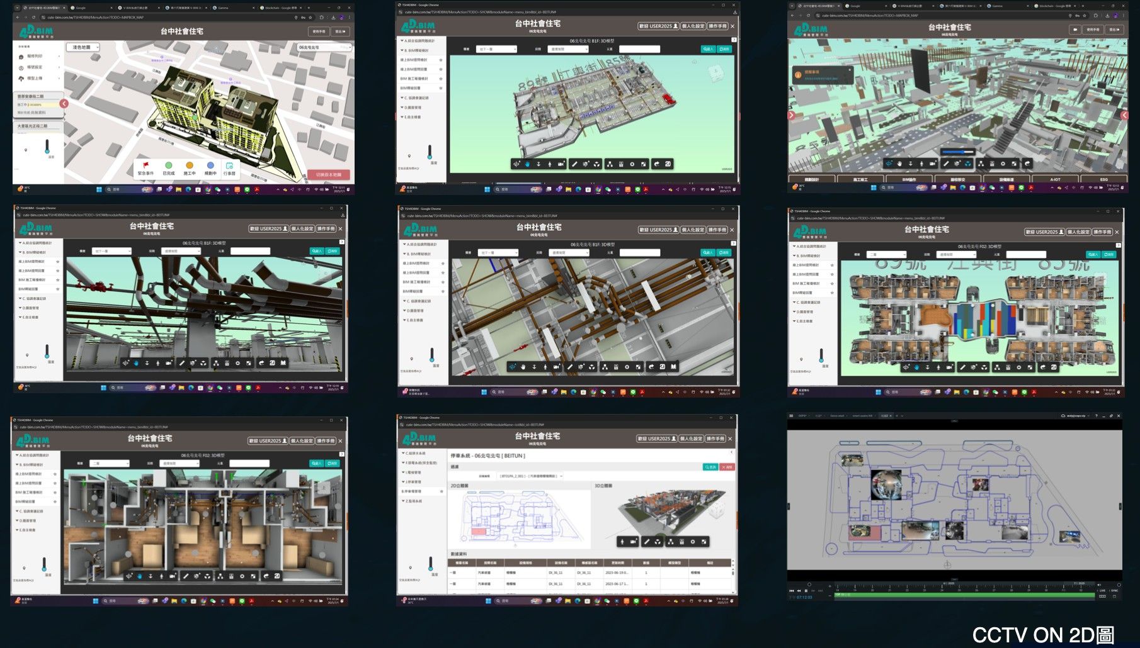
Task: Toggle the 施工中 orange status filter
Action: click(190, 165)
